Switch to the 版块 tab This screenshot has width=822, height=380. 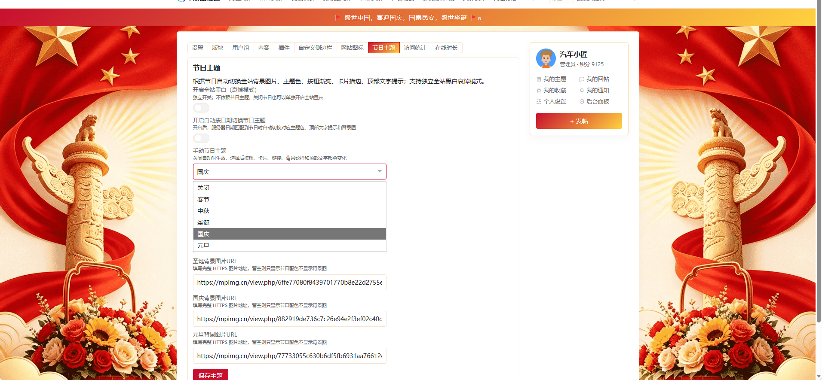point(218,48)
